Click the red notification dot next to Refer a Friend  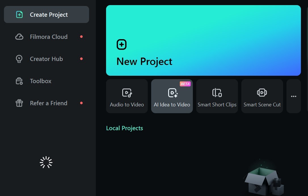[x=81, y=103]
